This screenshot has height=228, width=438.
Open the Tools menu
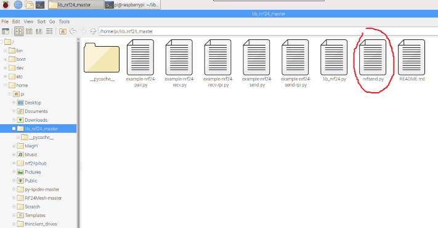coord(64,22)
